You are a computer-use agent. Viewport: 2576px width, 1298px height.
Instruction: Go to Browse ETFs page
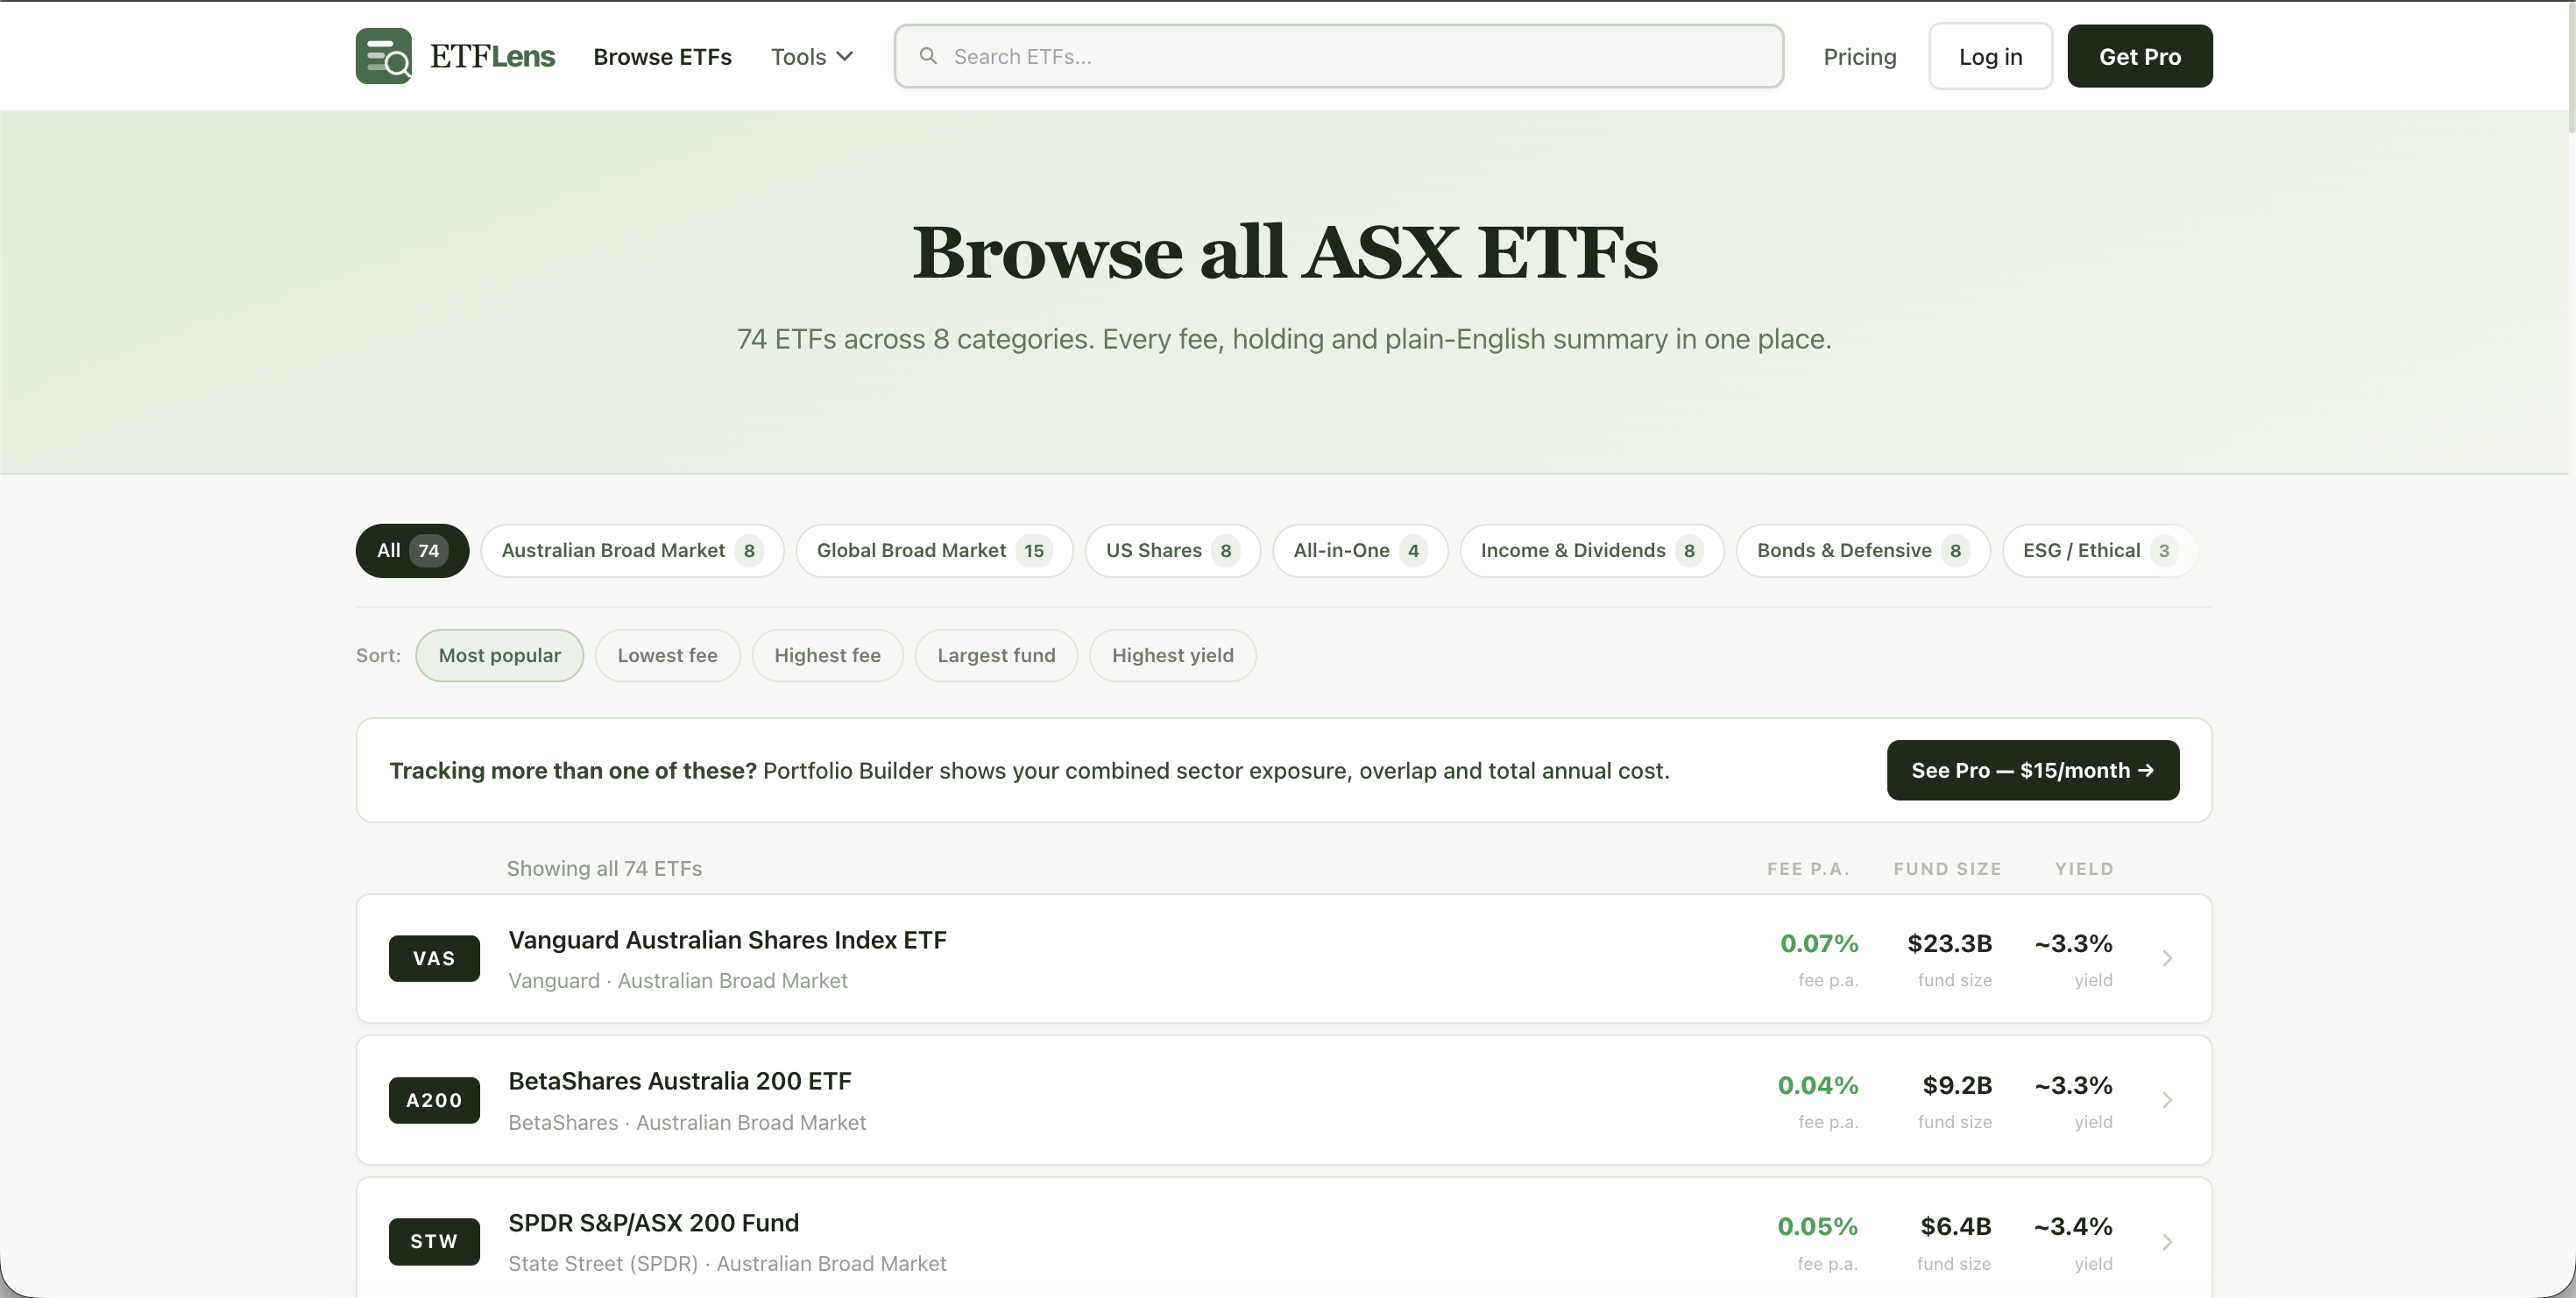click(x=662, y=57)
